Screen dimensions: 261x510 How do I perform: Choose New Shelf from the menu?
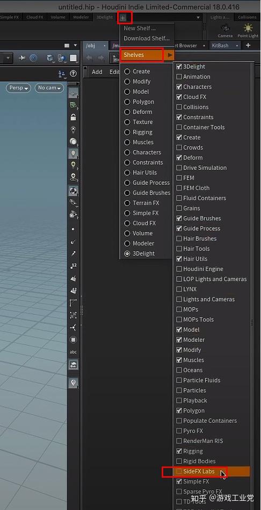coord(140,29)
